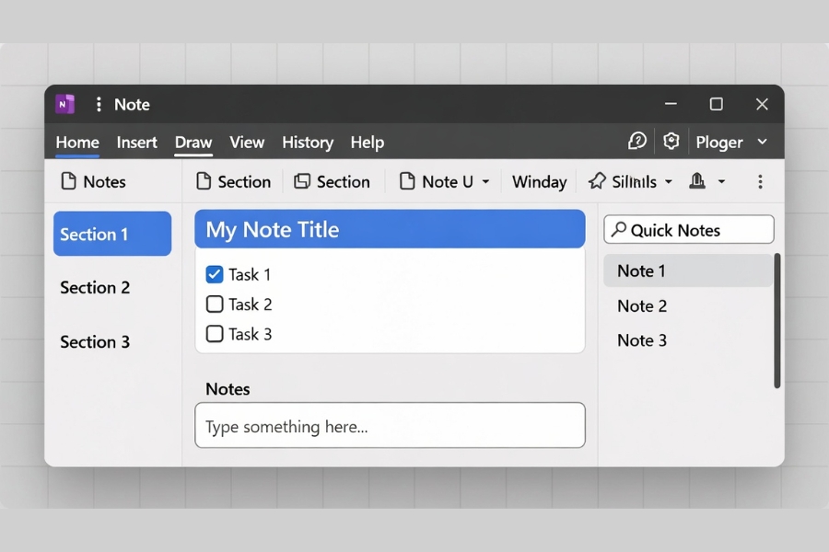Click the OneNote logo in title bar
This screenshot has height=552, width=829.
coord(64,104)
